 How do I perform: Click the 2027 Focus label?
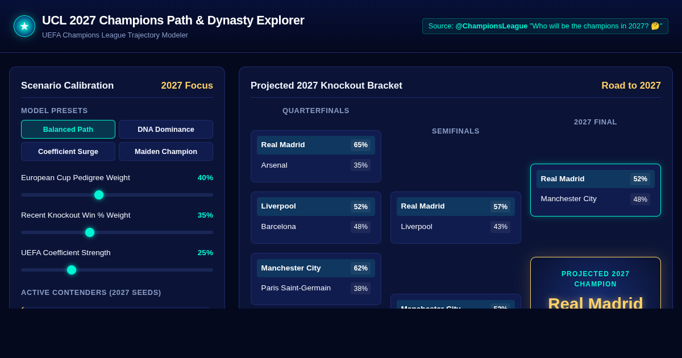coord(187,86)
